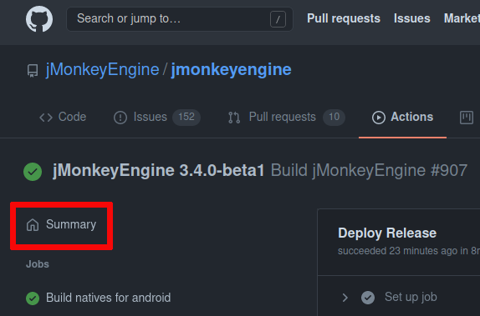Click the Summary house icon
Screen dimensions: 480x316
[33, 225]
